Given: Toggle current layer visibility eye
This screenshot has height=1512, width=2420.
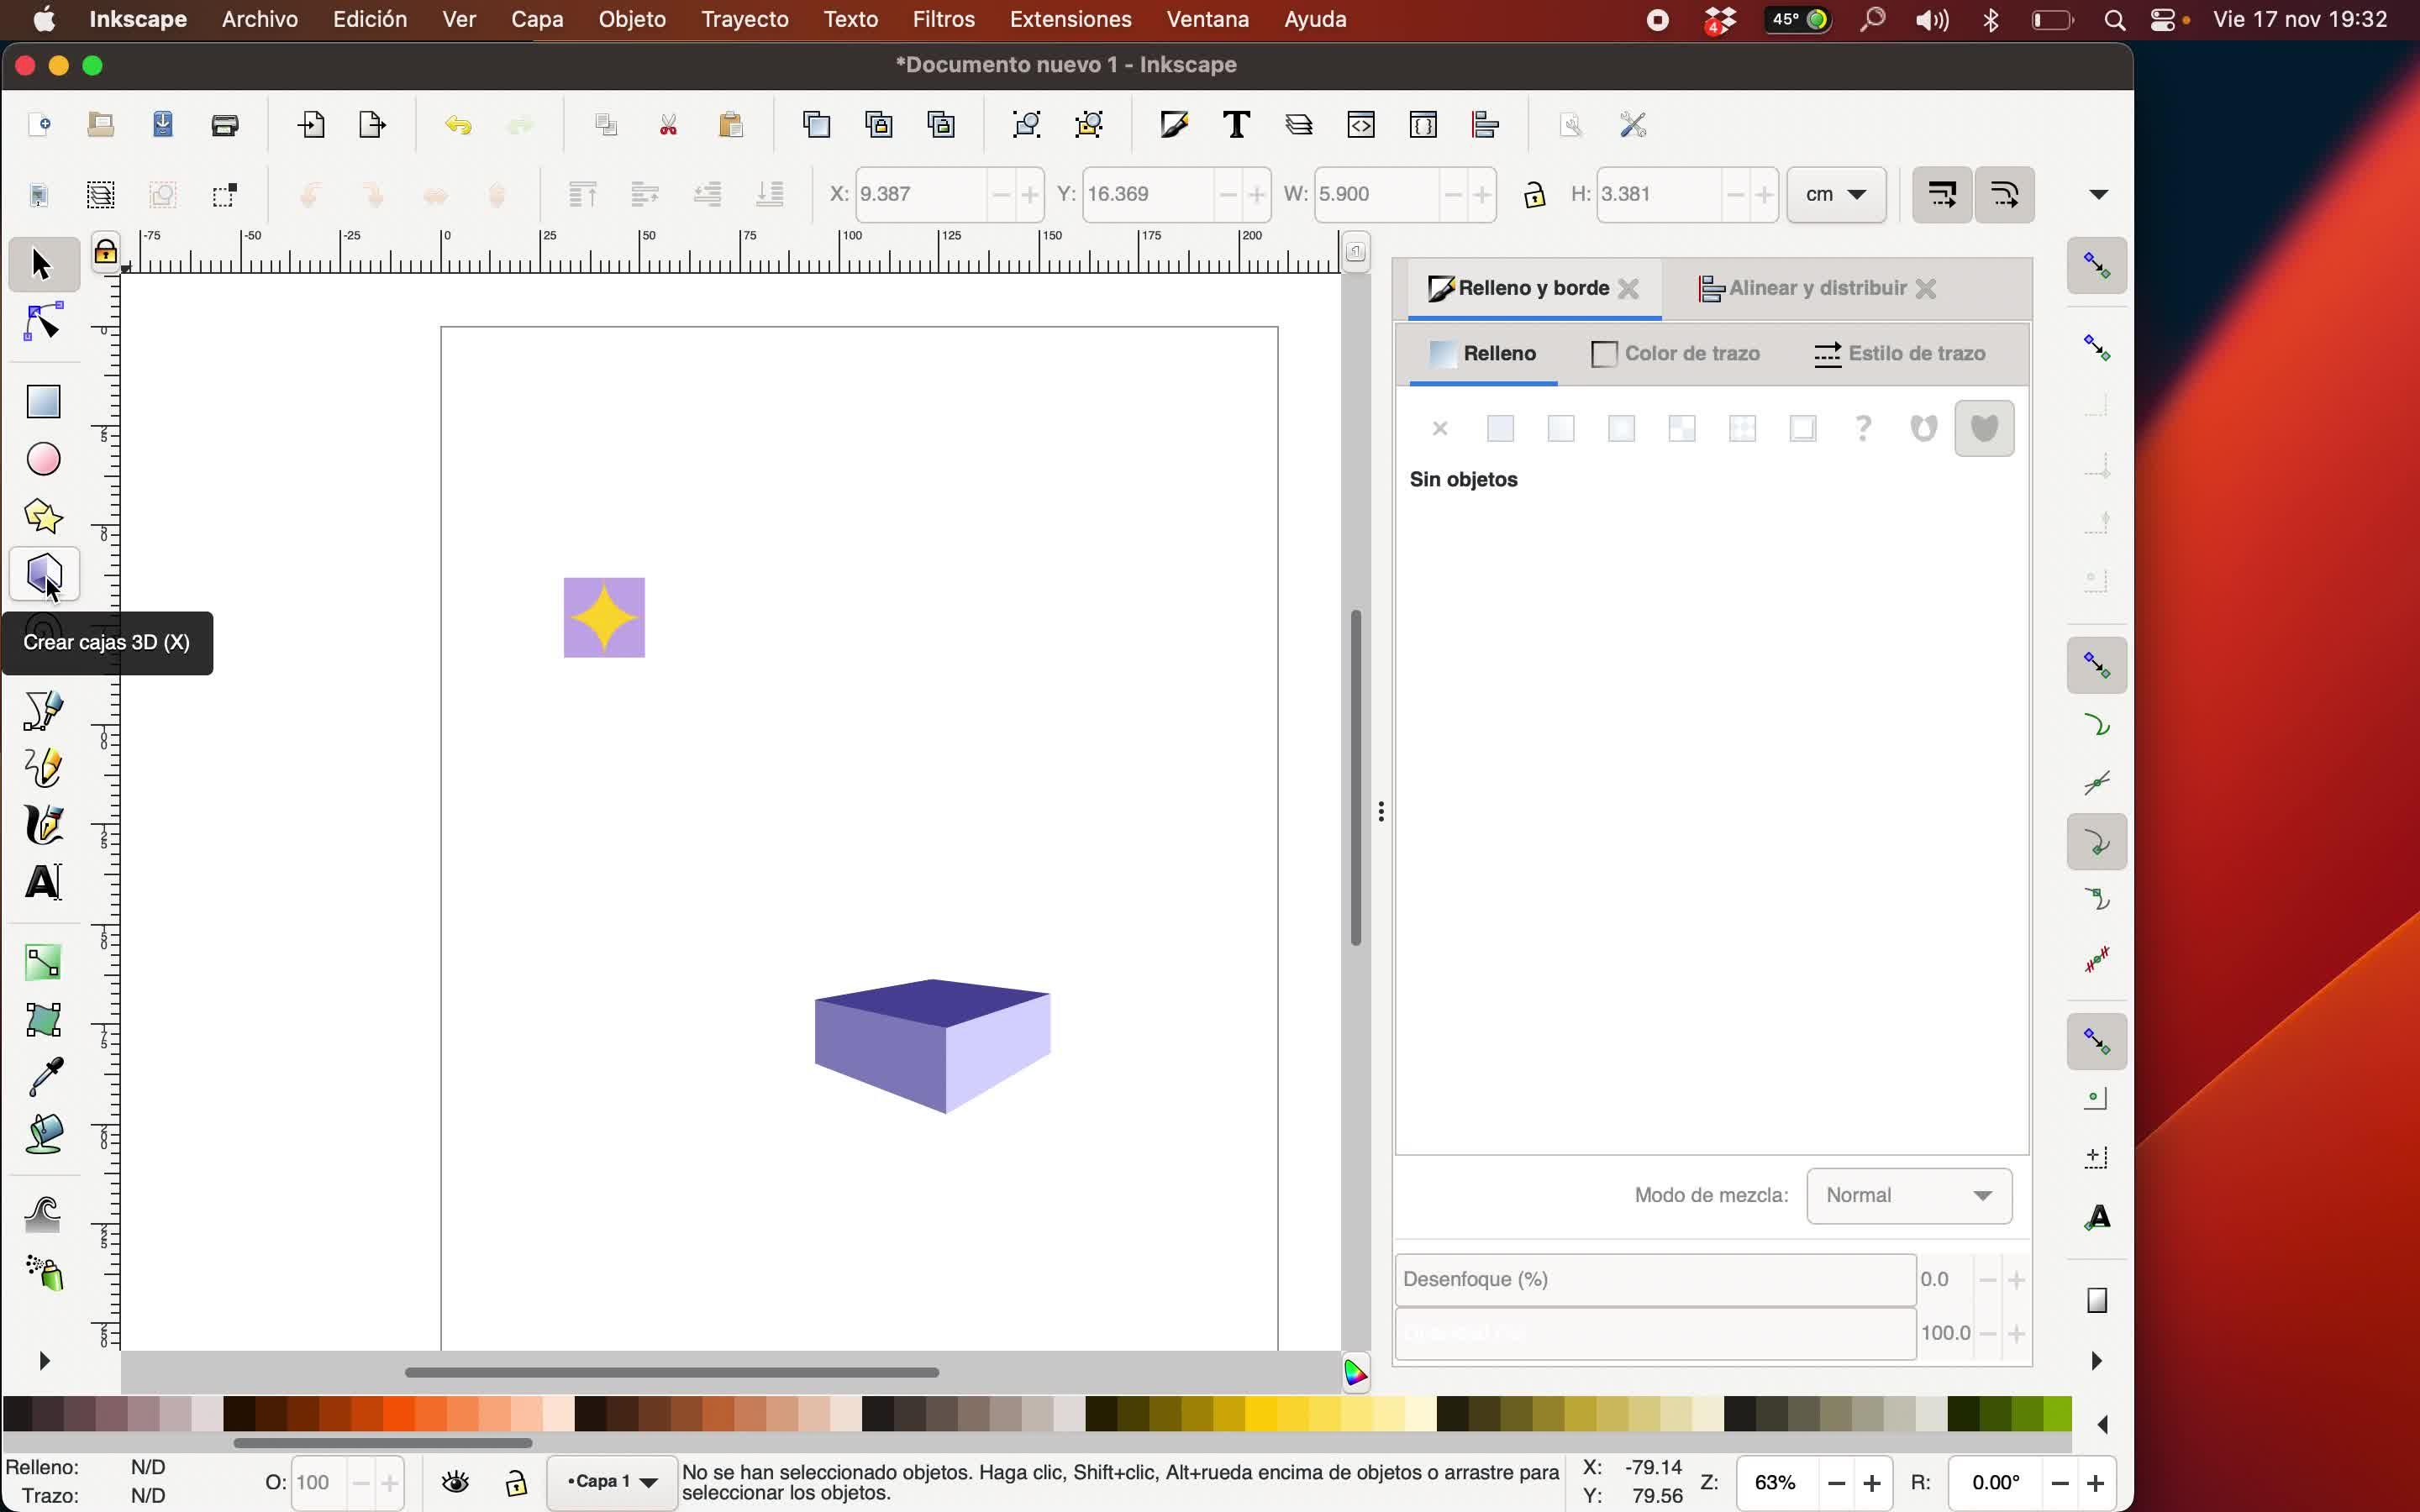Looking at the screenshot, I should click(x=456, y=1482).
